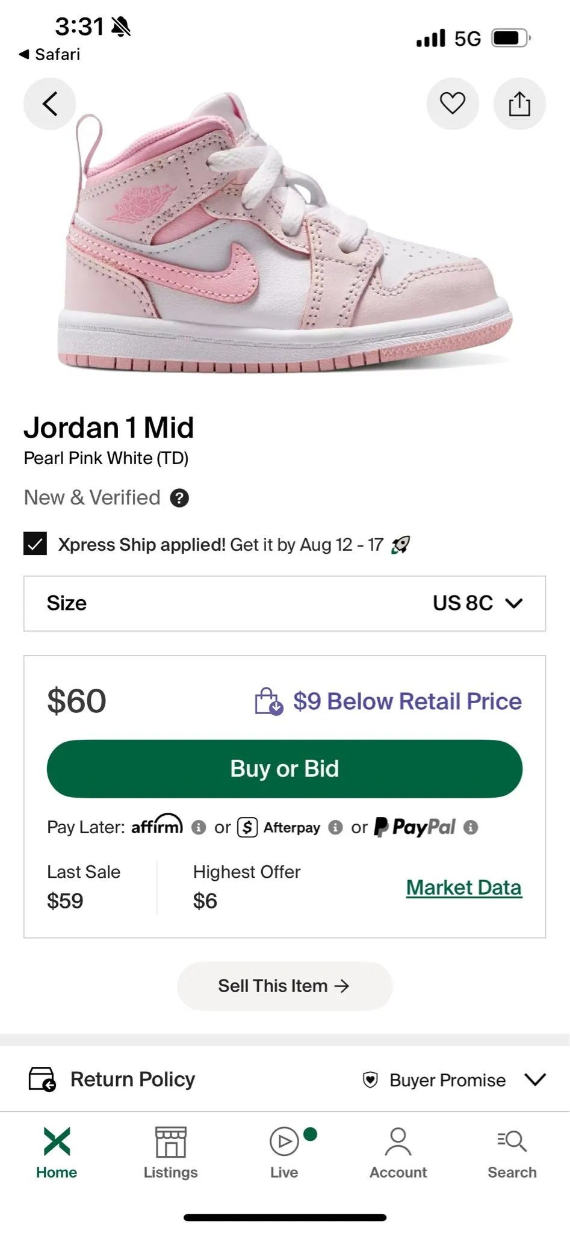
Task: Tap the Xpress Ship rocket icon
Action: pos(400,545)
